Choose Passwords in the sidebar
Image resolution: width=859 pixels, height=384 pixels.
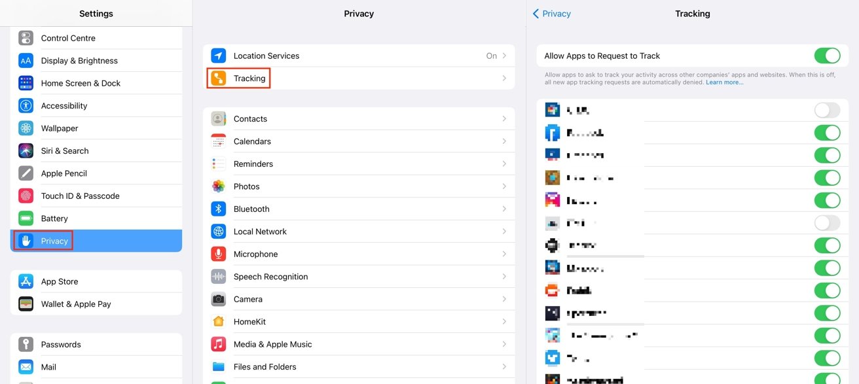[x=96, y=345]
